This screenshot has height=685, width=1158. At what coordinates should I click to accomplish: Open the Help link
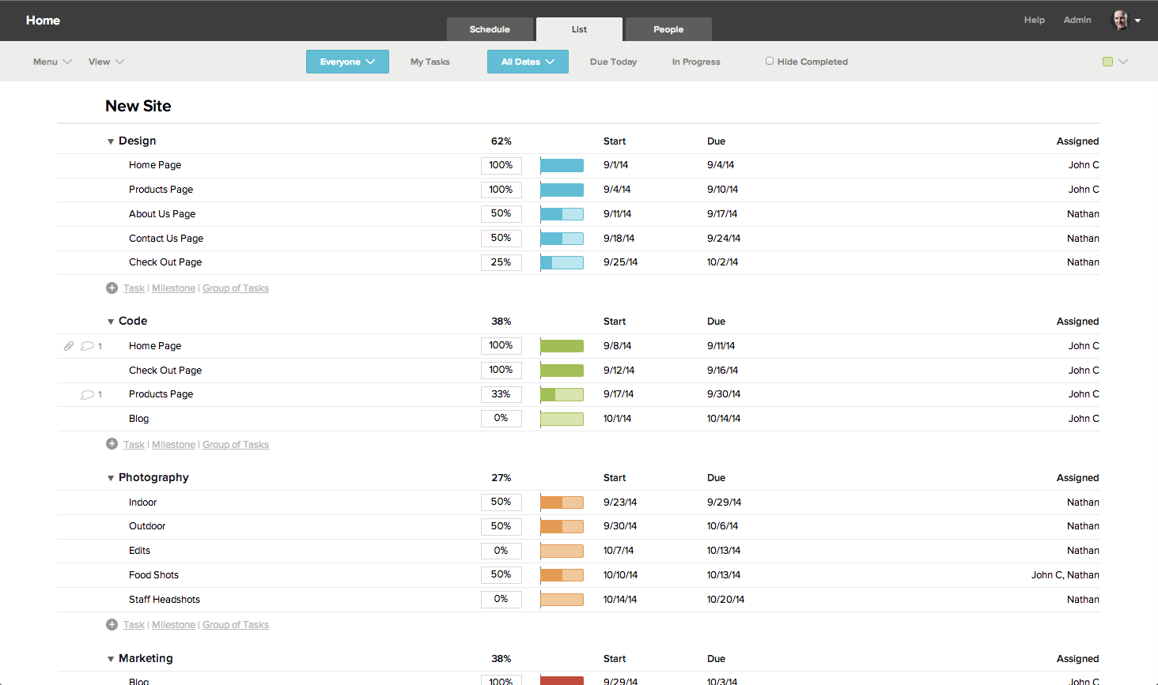click(1035, 21)
